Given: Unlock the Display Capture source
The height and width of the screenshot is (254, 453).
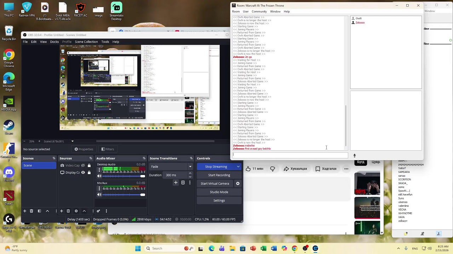Looking at the screenshot, I should coord(89,173).
